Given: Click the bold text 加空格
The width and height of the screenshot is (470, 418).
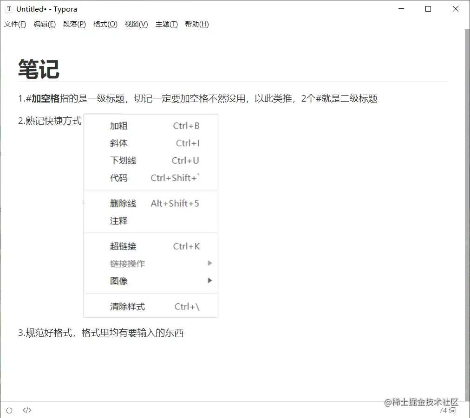Looking at the screenshot, I should pyautogui.click(x=46, y=98).
